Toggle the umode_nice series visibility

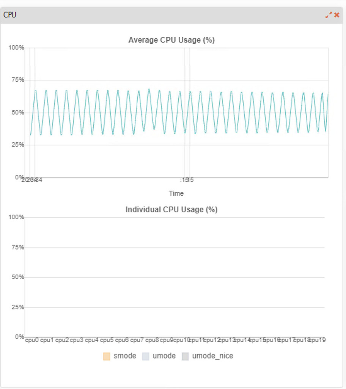[x=212, y=356]
